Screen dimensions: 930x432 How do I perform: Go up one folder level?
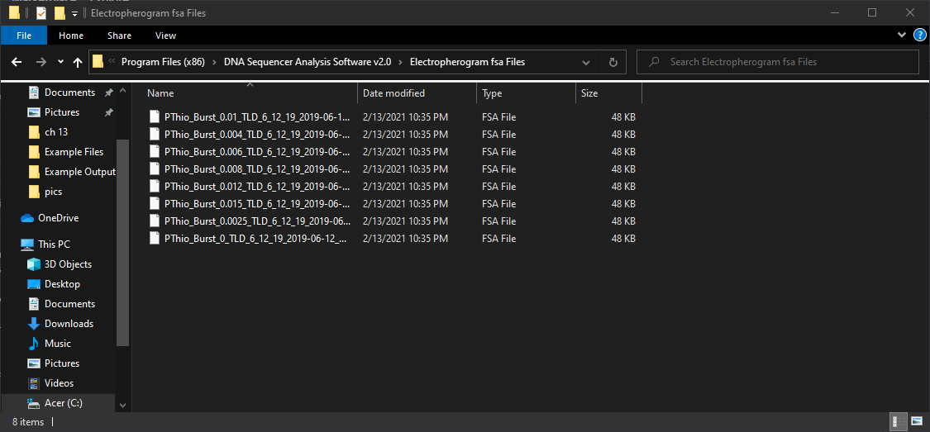pos(78,62)
